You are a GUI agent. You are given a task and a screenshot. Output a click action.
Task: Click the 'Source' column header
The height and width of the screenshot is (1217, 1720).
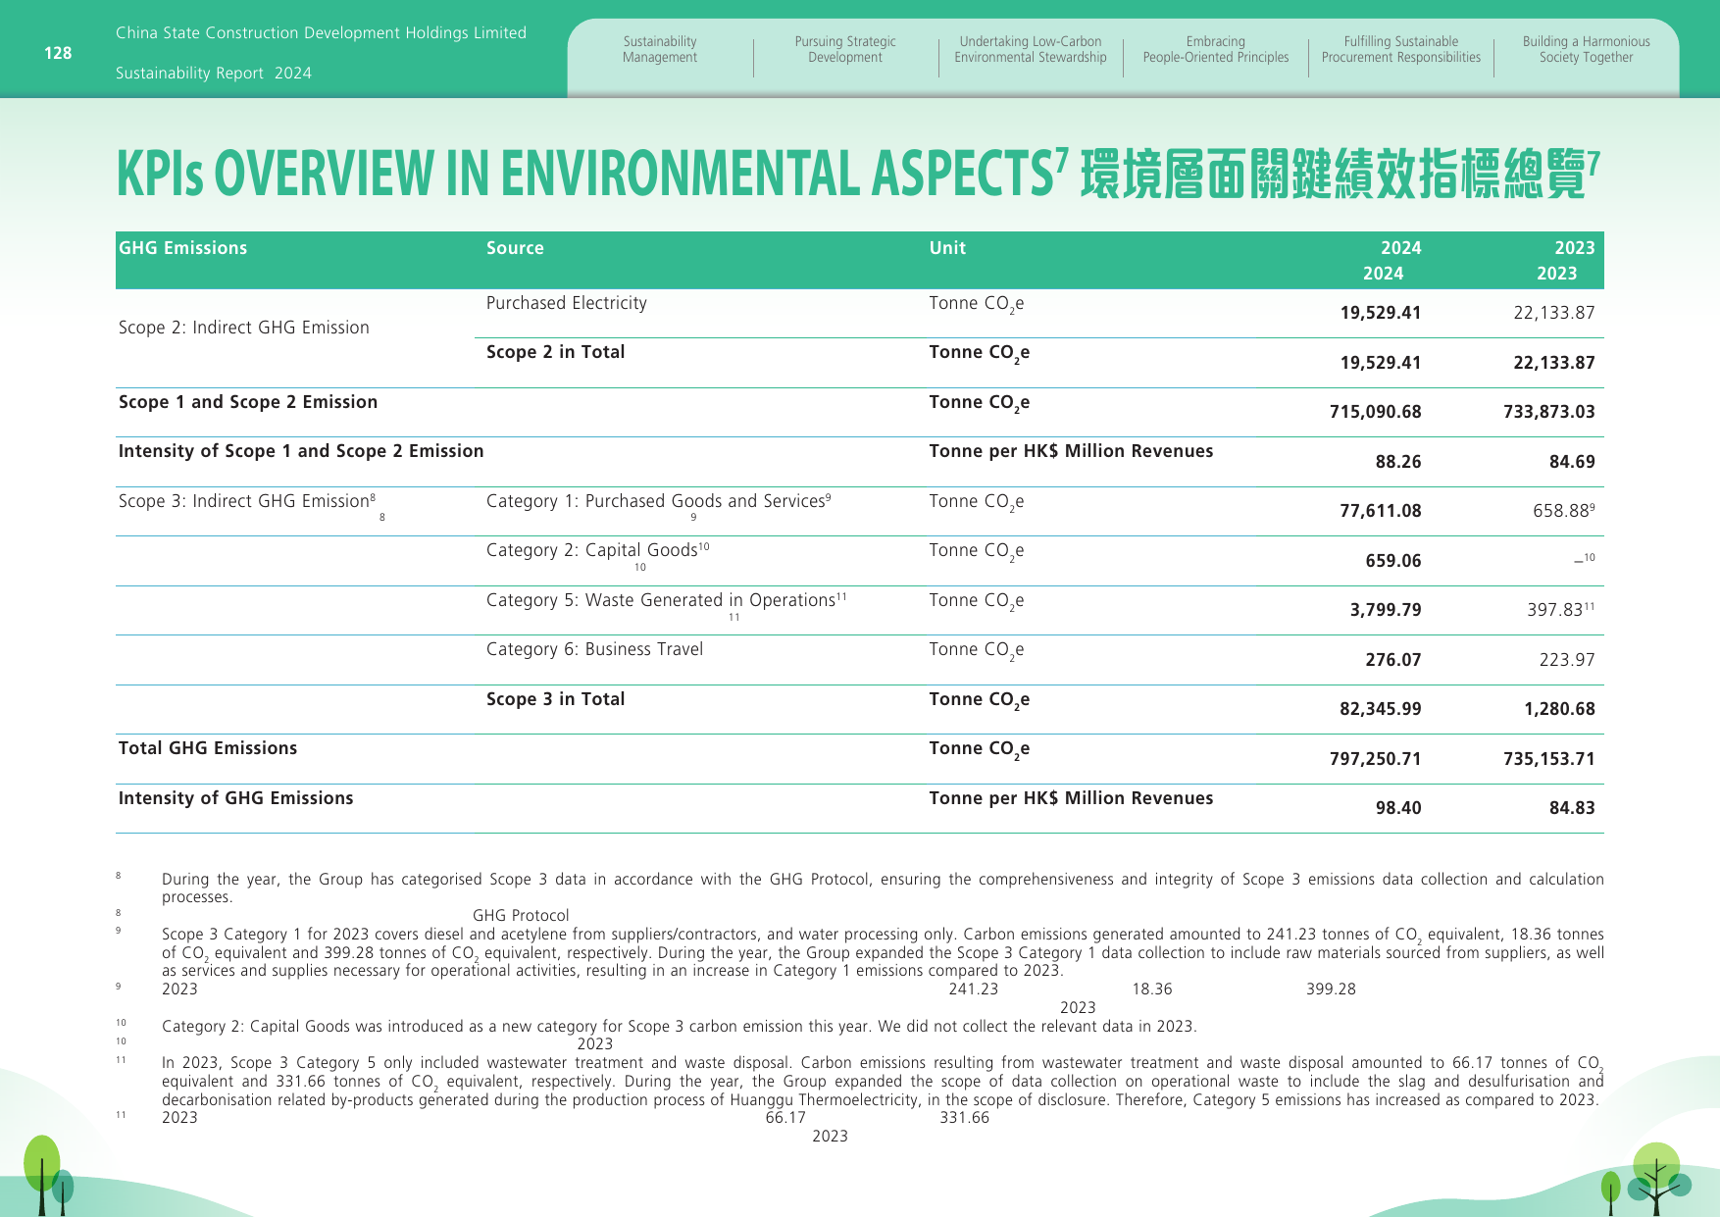tap(515, 248)
